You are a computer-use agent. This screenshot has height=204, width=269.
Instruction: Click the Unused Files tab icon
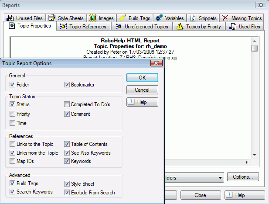coord(11,18)
